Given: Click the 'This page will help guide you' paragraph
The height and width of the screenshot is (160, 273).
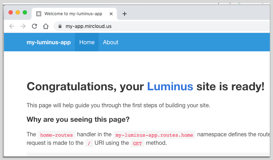Looking at the screenshot, I should [118, 105].
